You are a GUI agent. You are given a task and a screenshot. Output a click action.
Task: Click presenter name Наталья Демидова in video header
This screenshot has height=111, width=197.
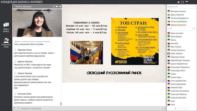(23, 6)
